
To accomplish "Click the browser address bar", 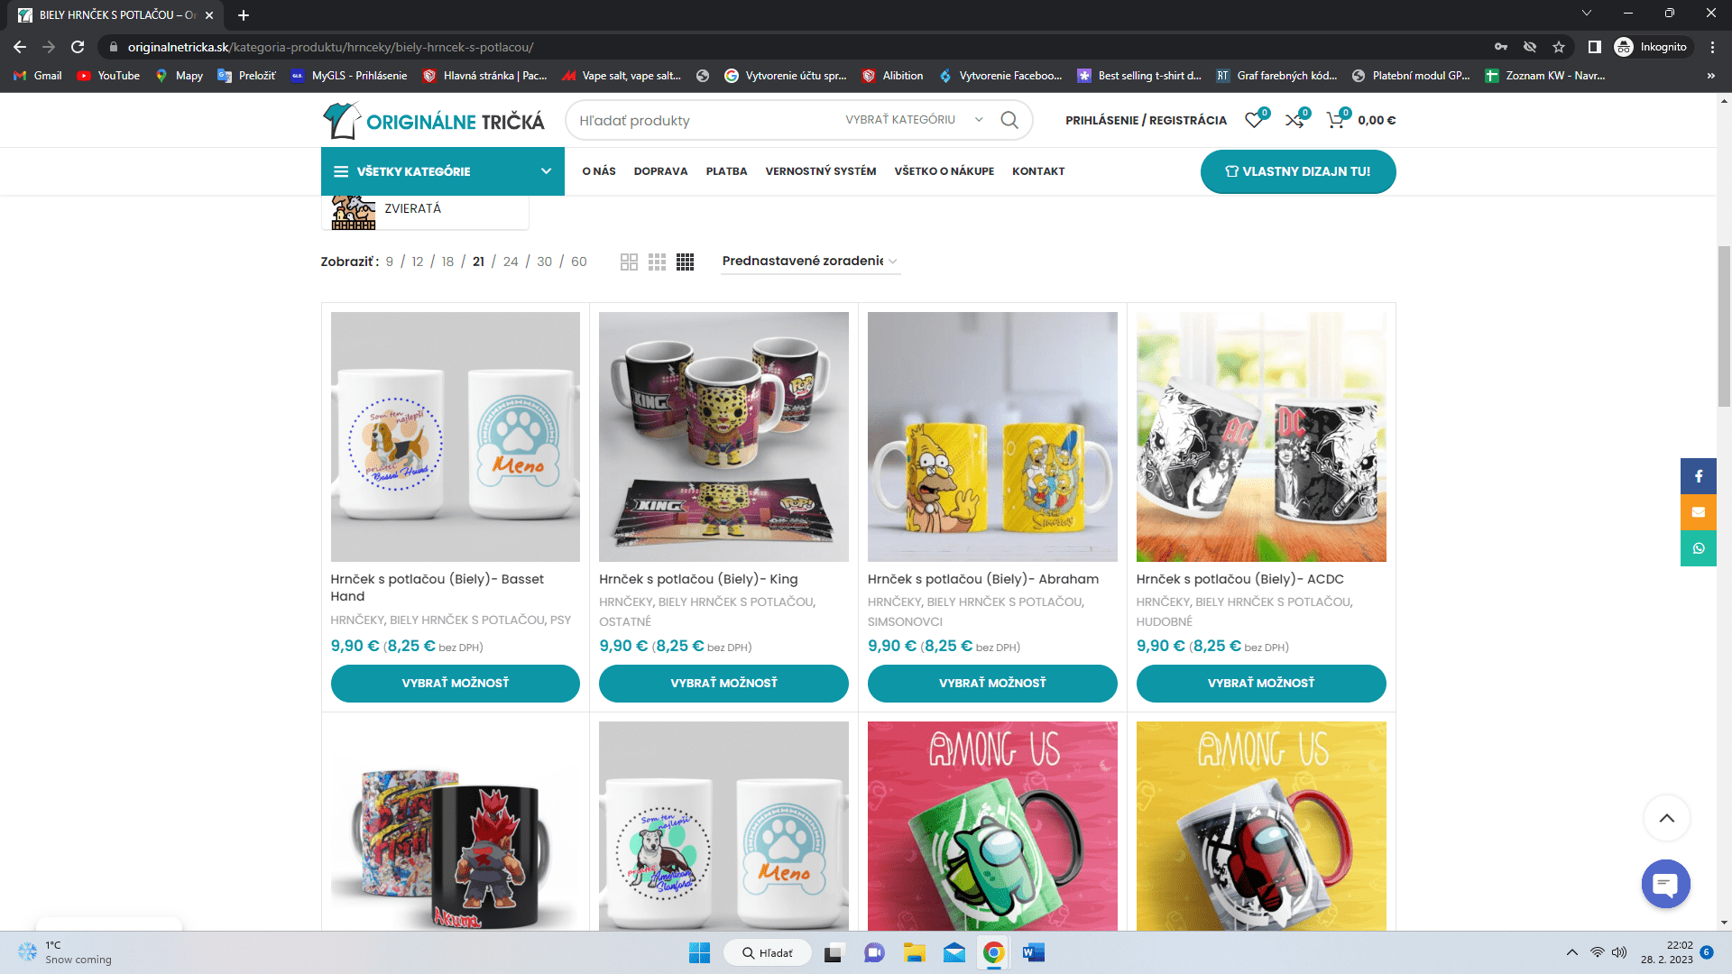I will click(x=794, y=47).
